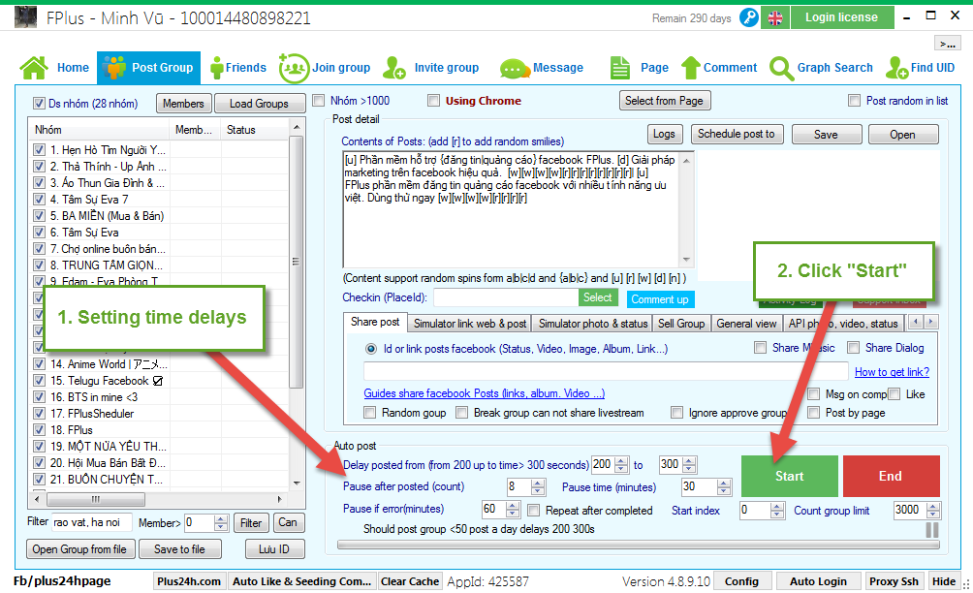Click the Clear Cache button

(410, 581)
